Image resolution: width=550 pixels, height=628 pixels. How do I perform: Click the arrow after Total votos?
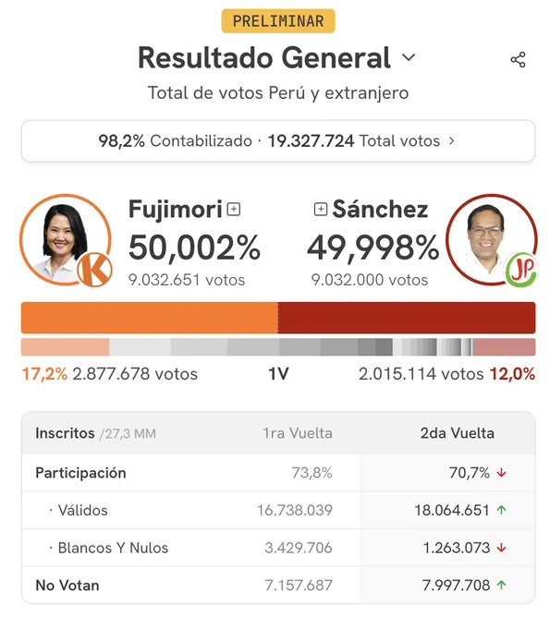[452, 141]
